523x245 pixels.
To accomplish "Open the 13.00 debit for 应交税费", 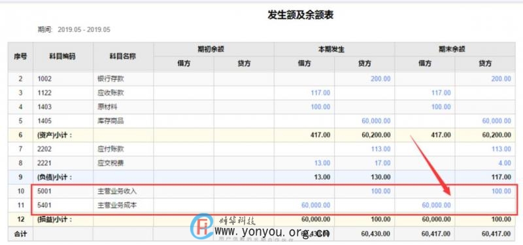I will [x=322, y=163].
